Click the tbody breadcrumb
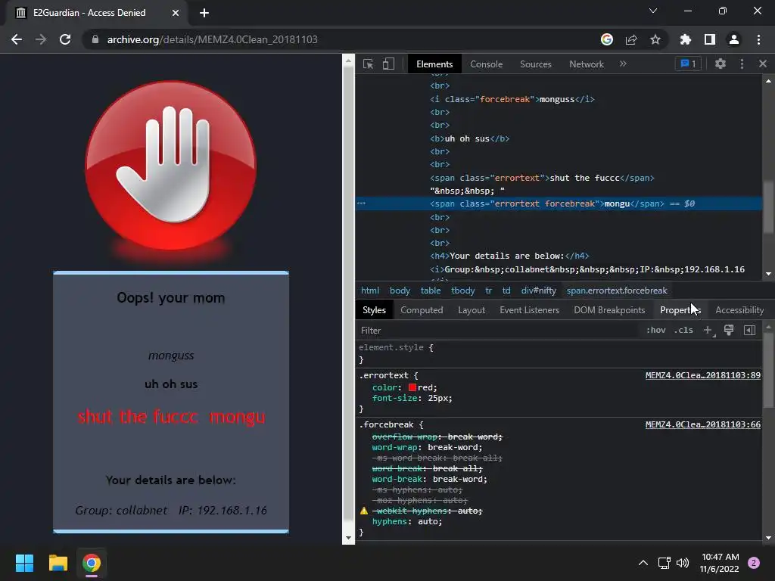Image resolution: width=775 pixels, height=581 pixels. coord(462,290)
